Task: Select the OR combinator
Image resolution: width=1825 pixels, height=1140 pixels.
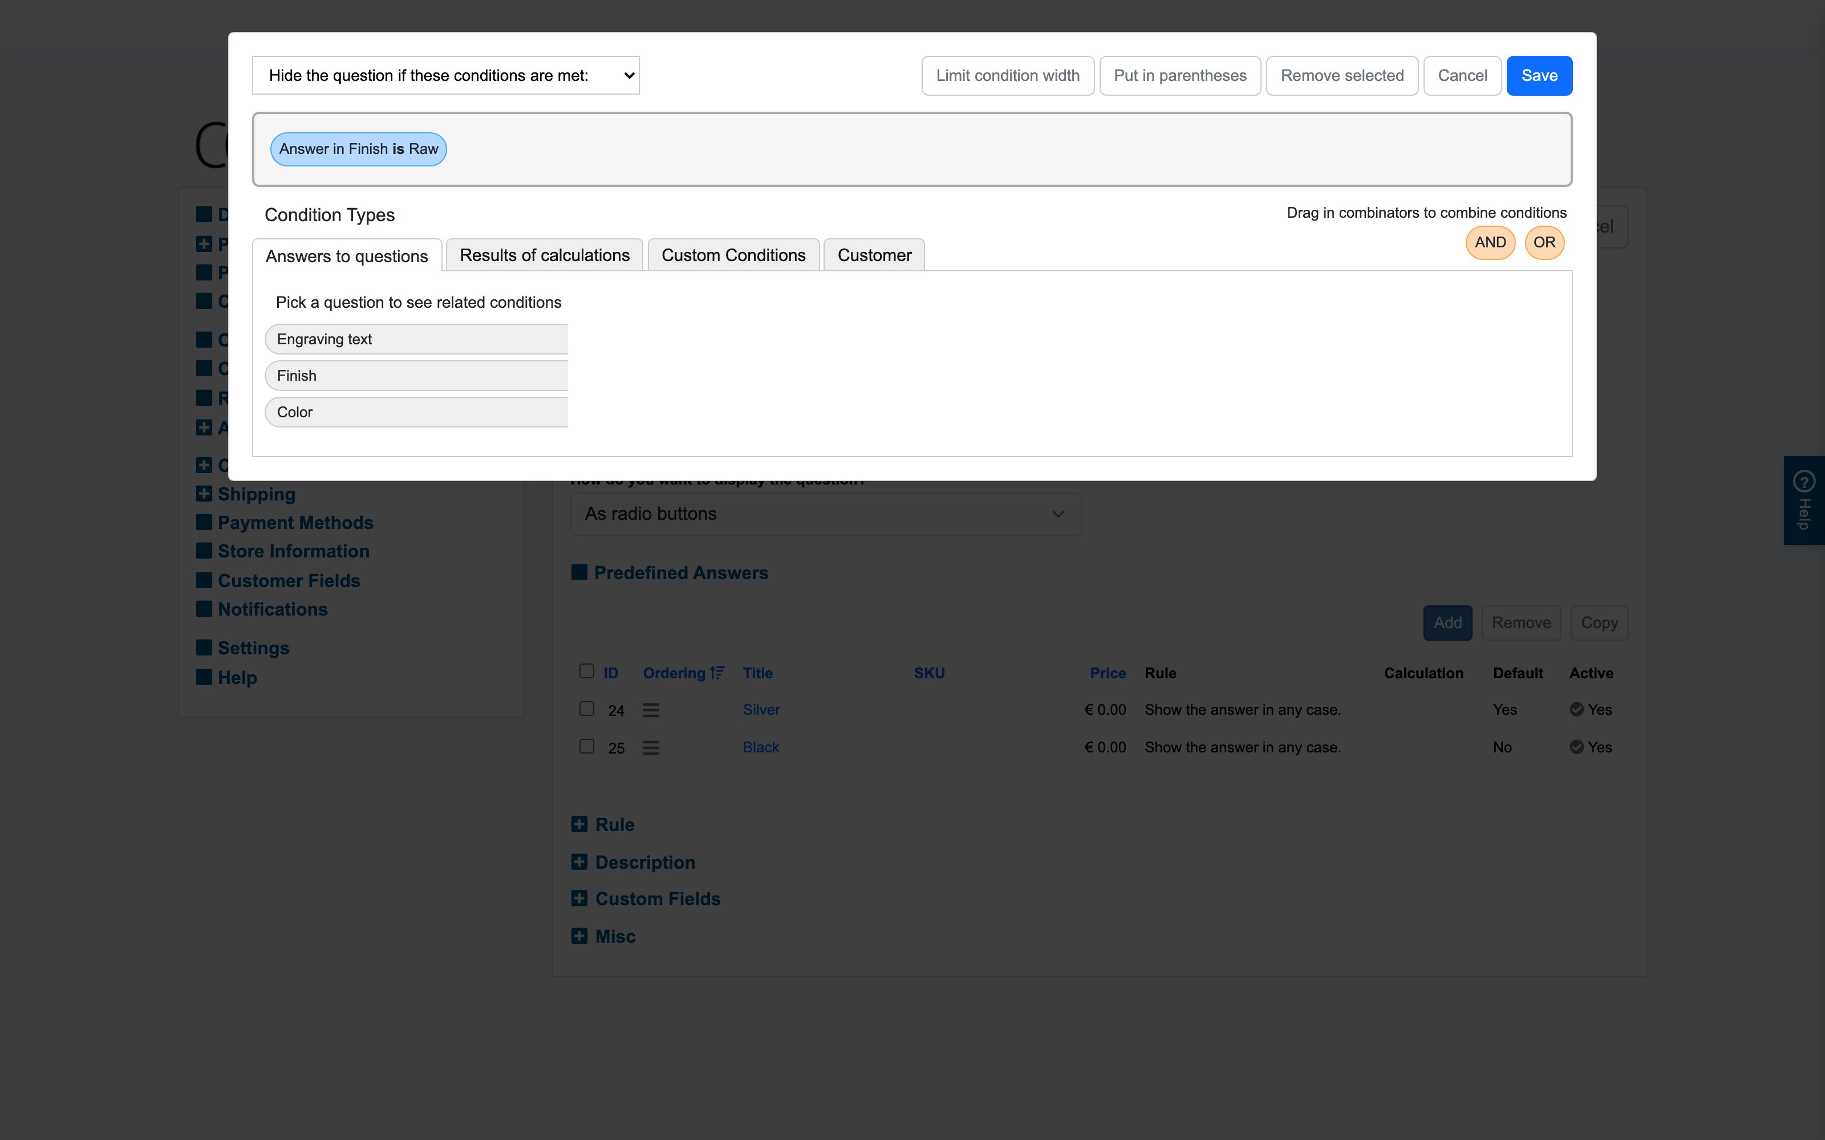Action: (1544, 243)
